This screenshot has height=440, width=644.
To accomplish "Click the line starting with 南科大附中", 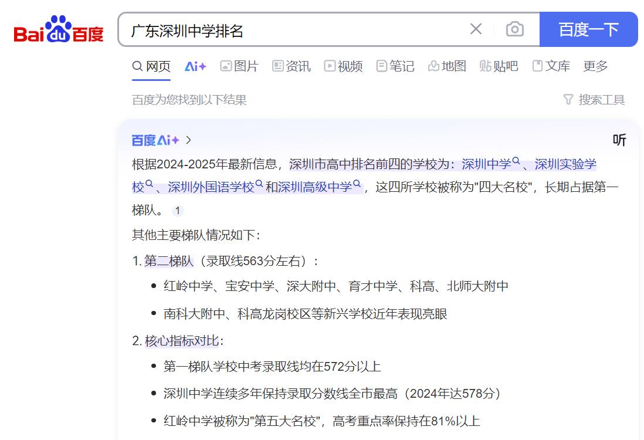I will (305, 314).
